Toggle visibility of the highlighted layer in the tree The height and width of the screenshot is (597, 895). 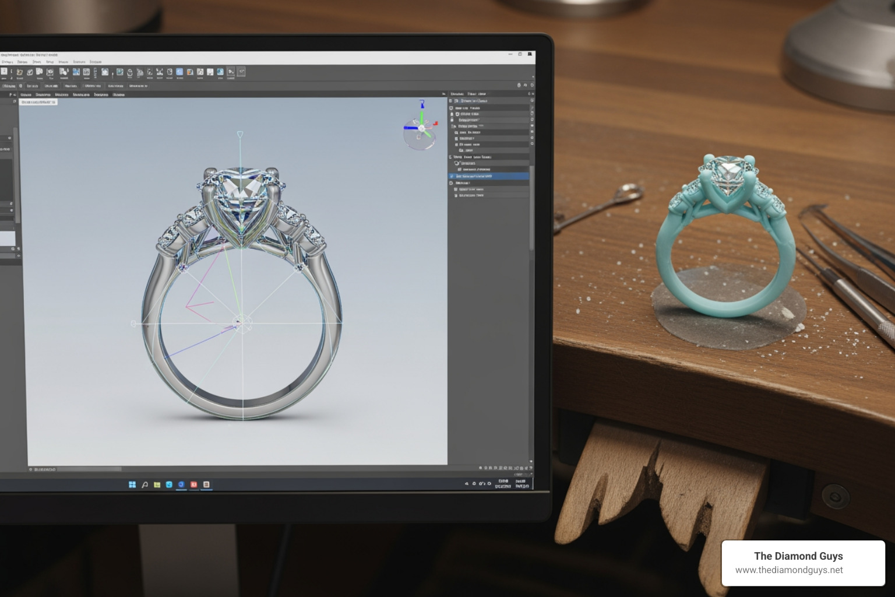click(x=452, y=176)
